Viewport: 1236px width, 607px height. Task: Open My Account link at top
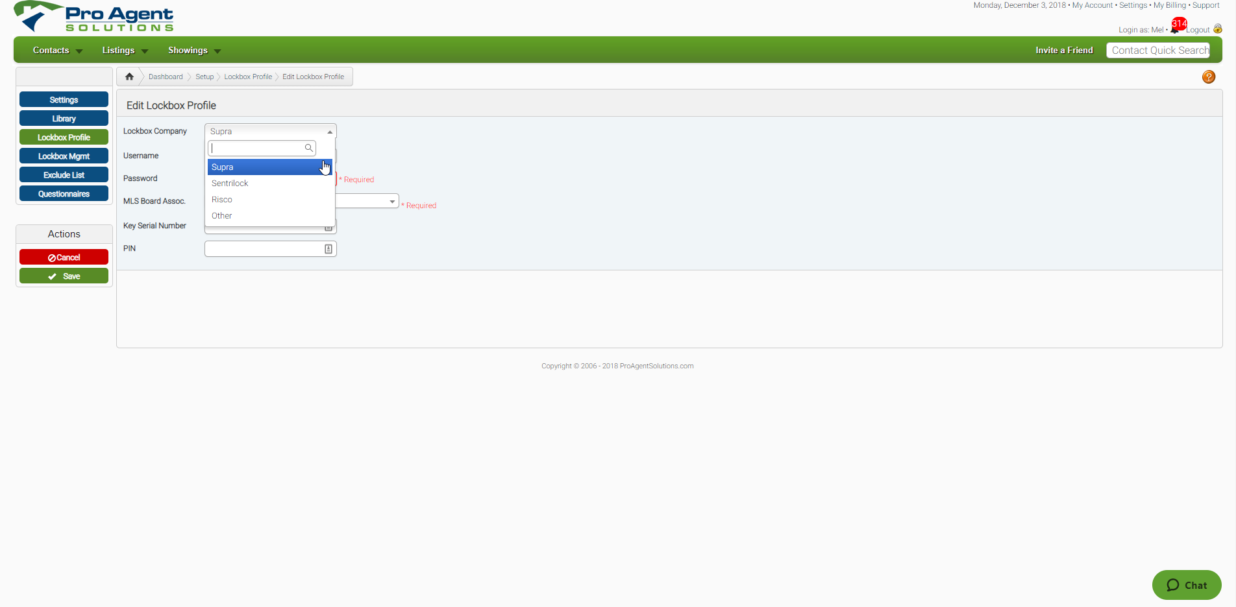coord(1092,5)
